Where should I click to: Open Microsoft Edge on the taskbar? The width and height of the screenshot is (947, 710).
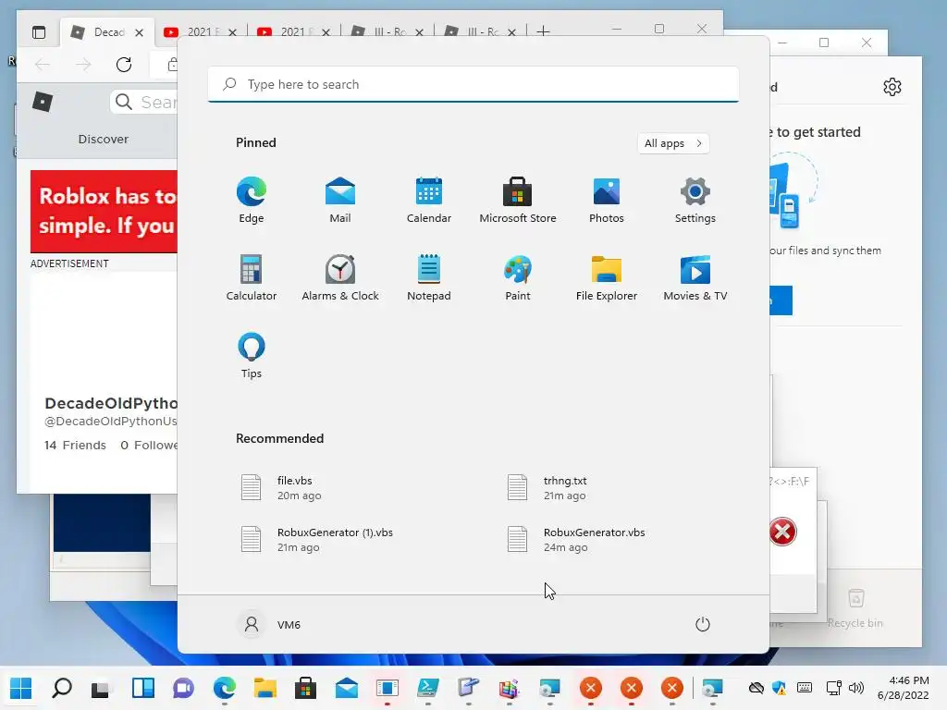point(225,688)
